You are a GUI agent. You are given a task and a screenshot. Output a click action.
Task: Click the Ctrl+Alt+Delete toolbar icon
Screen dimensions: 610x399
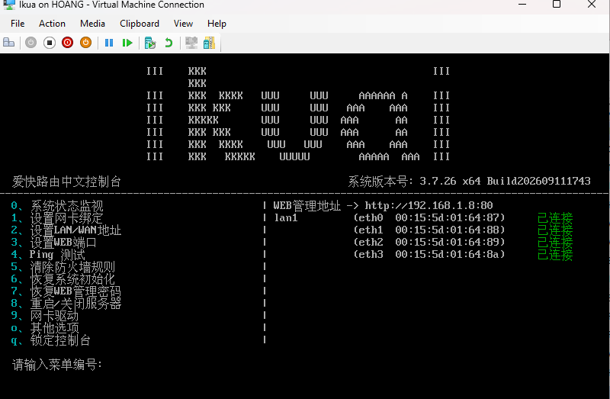9,43
